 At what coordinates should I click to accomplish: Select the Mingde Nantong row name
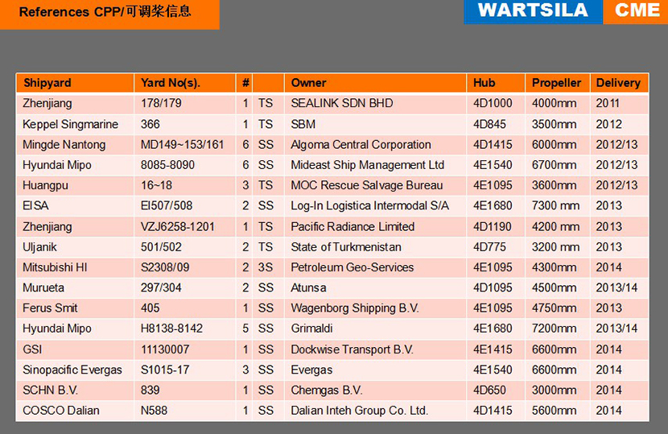(x=64, y=145)
